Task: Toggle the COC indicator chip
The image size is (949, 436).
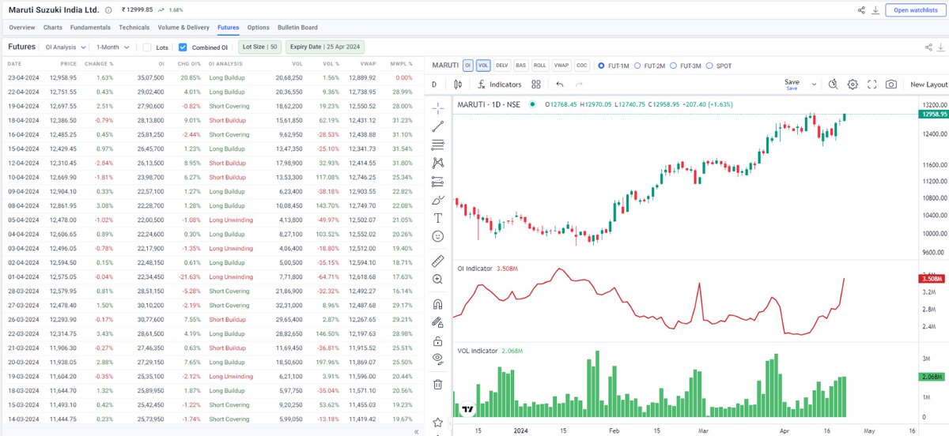Action: 581,65
